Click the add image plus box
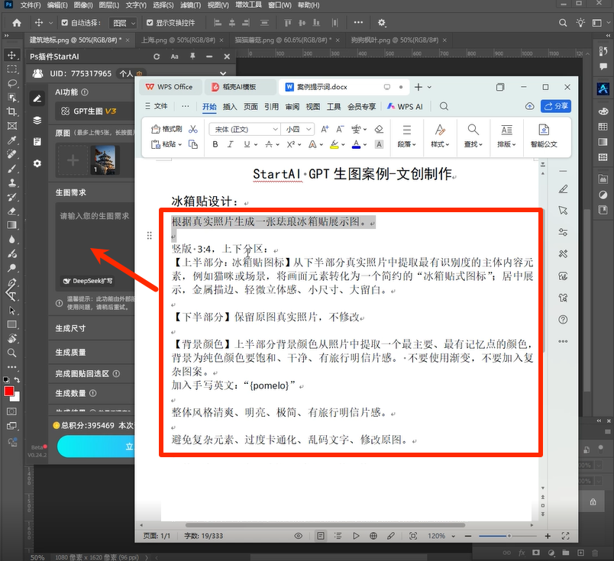This screenshot has width=614, height=561. [73, 160]
